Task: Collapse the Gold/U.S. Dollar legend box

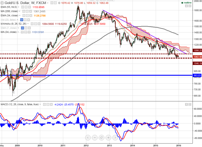Action: [x=2, y=3]
